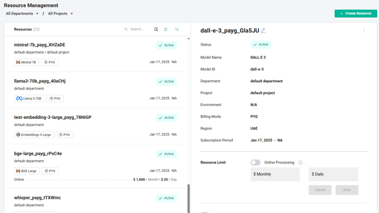The image size is (379, 213).
Task: Click the resources list scrollbar thumb
Action: click(188, 198)
